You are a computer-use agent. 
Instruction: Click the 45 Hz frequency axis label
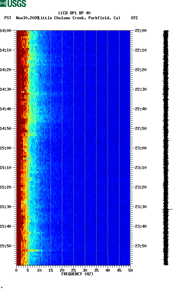pos(119,270)
